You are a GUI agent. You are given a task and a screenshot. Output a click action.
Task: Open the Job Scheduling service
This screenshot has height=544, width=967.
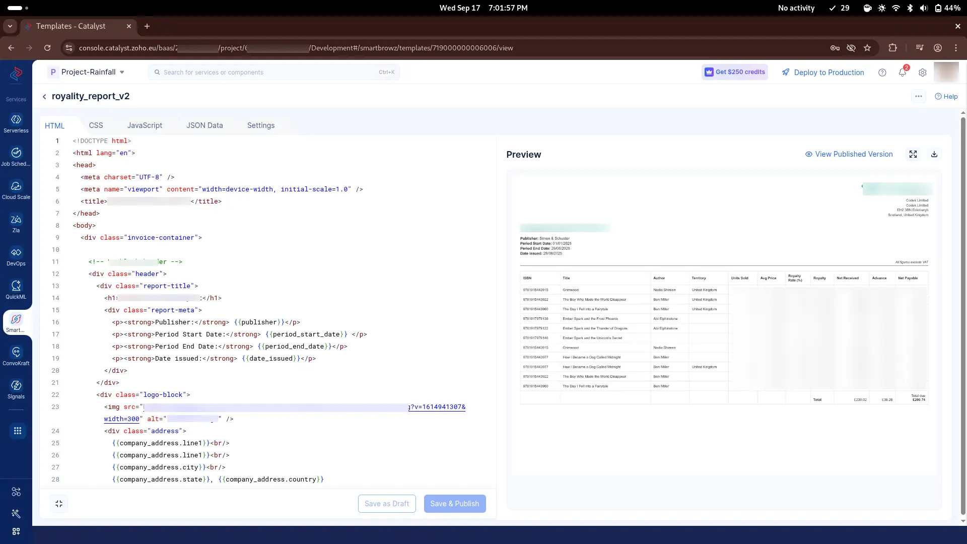[16, 156]
